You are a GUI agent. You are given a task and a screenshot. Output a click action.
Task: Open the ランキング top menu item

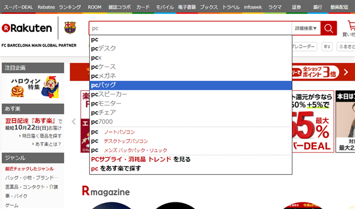[70, 7]
